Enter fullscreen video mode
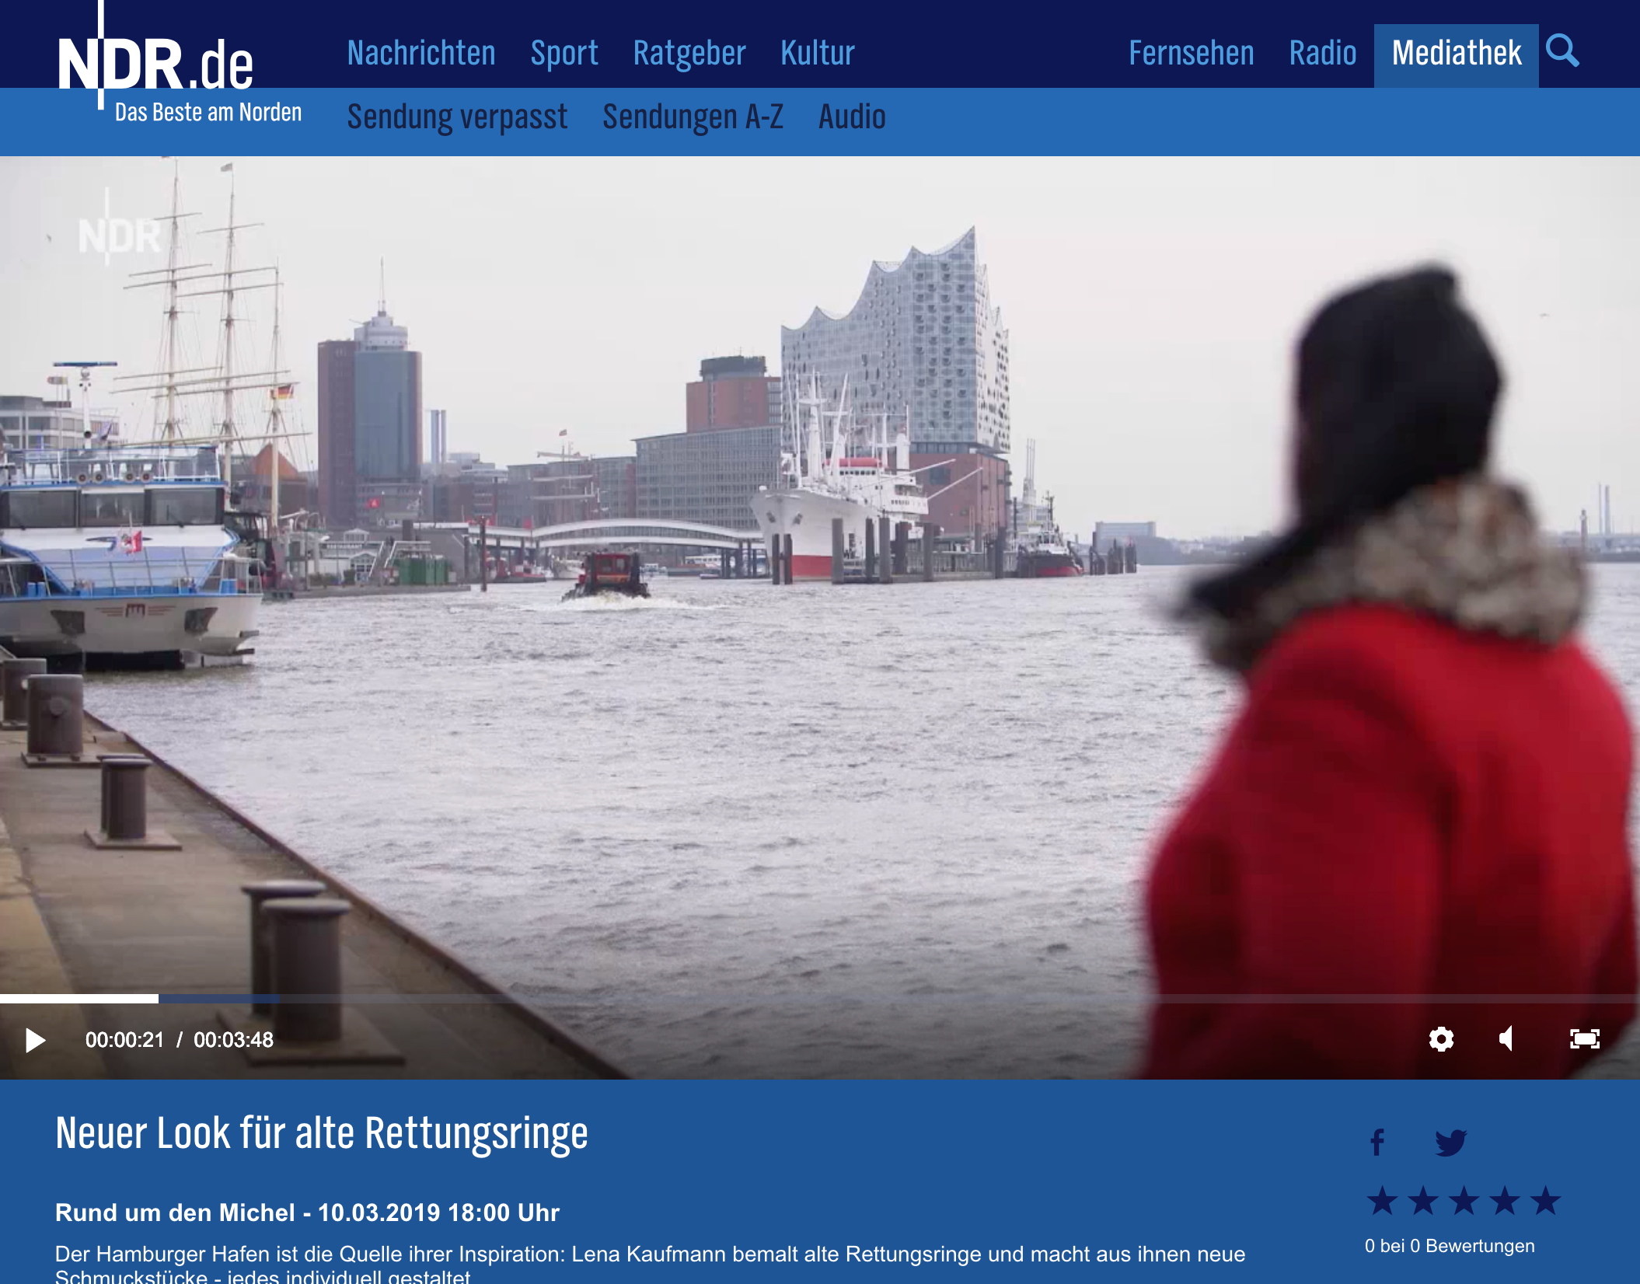 (1584, 1039)
